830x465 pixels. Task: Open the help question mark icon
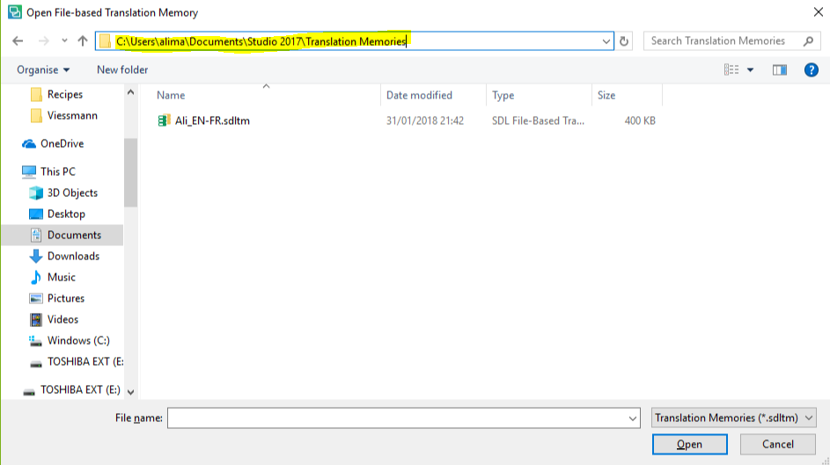pyautogui.click(x=811, y=69)
